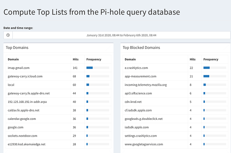The width and height of the screenshot is (231, 153).
Task: Click the e.crashlytics.com blocked domain
Action: pos(137,68)
